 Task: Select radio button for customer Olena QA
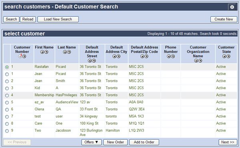(x=7, y=110)
